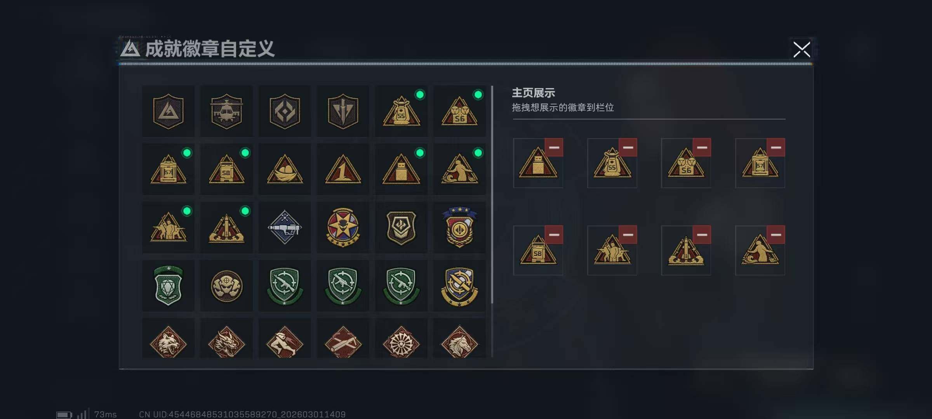Remove the S5 badge from display slot
This screenshot has height=419, width=932.
(628, 147)
